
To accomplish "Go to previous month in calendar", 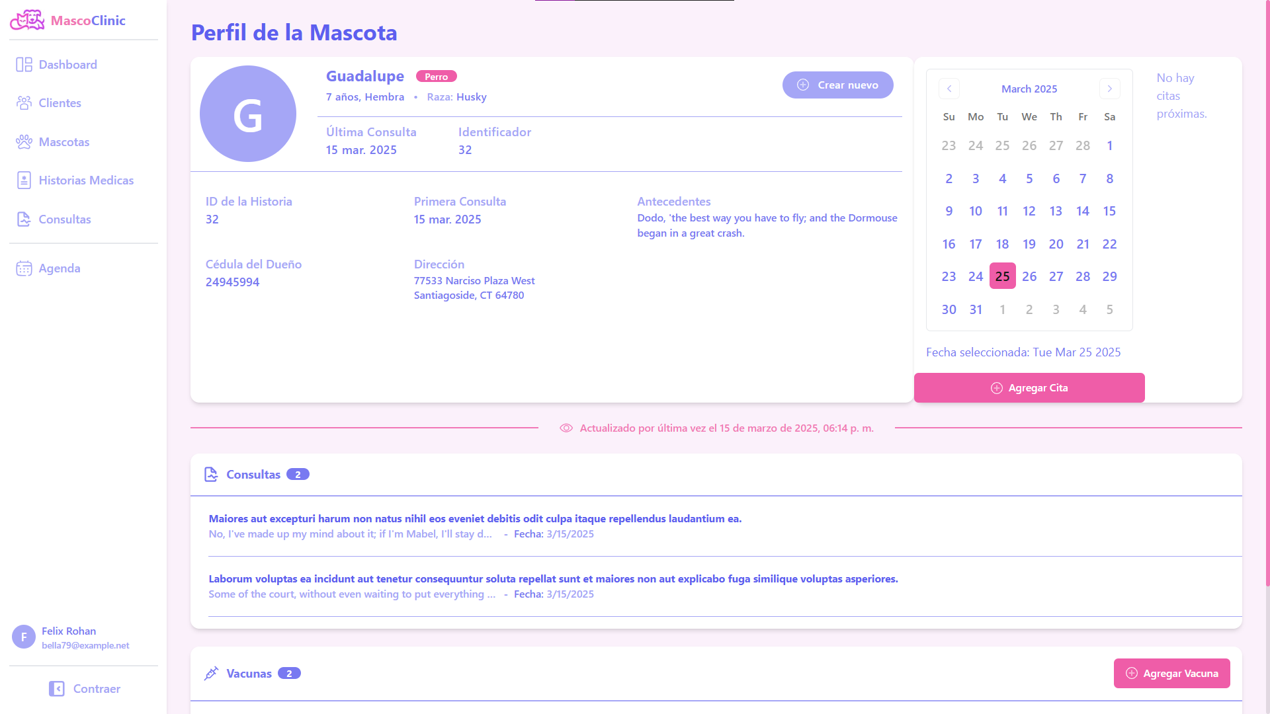I will coord(949,89).
